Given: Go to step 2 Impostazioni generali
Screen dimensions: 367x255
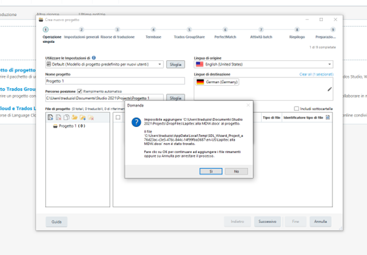Looking at the screenshot, I should [82, 33].
